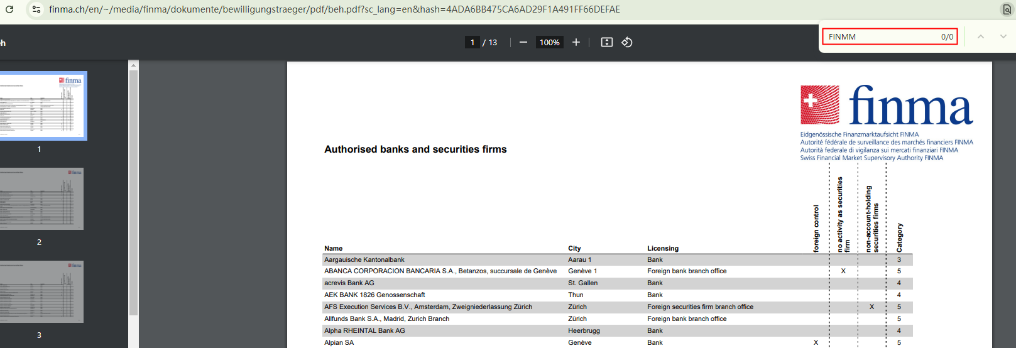Open site information icon in address bar
The width and height of the screenshot is (1016, 348).
[x=36, y=9]
